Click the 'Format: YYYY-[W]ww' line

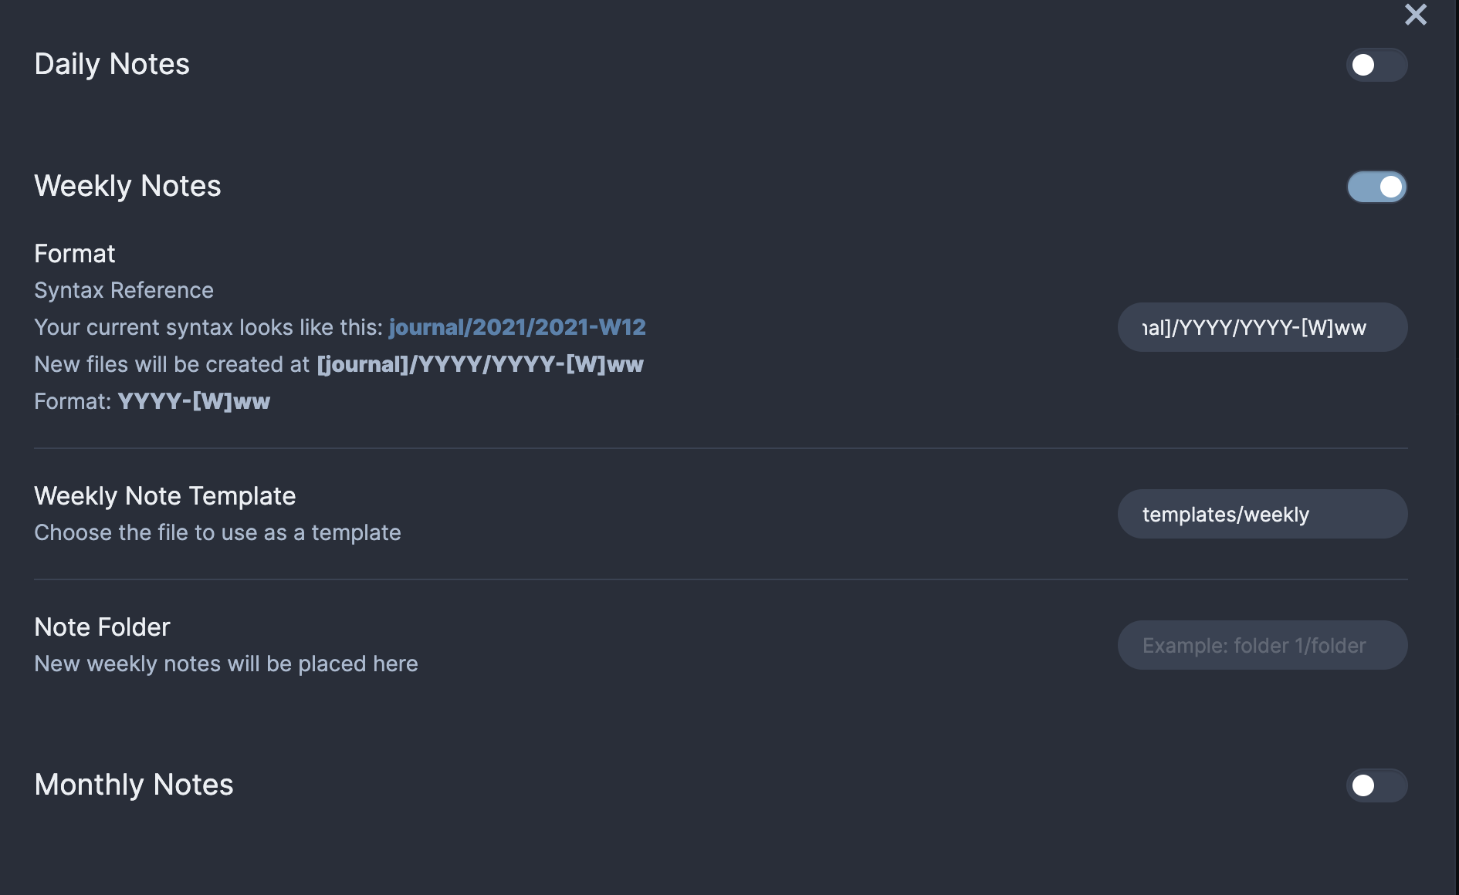[152, 401]
